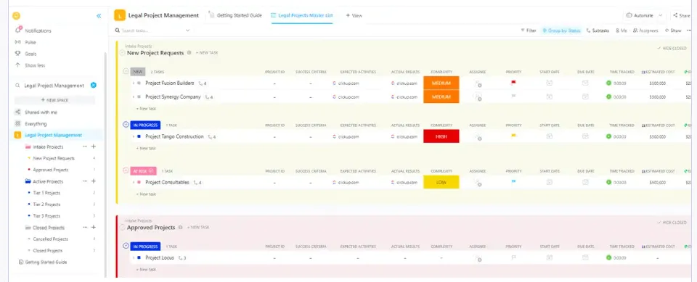The image size is (697, 282).
Task: Assign someone to Project Fusion Builders
Action: pyautogui.click(x=478, y=83)
